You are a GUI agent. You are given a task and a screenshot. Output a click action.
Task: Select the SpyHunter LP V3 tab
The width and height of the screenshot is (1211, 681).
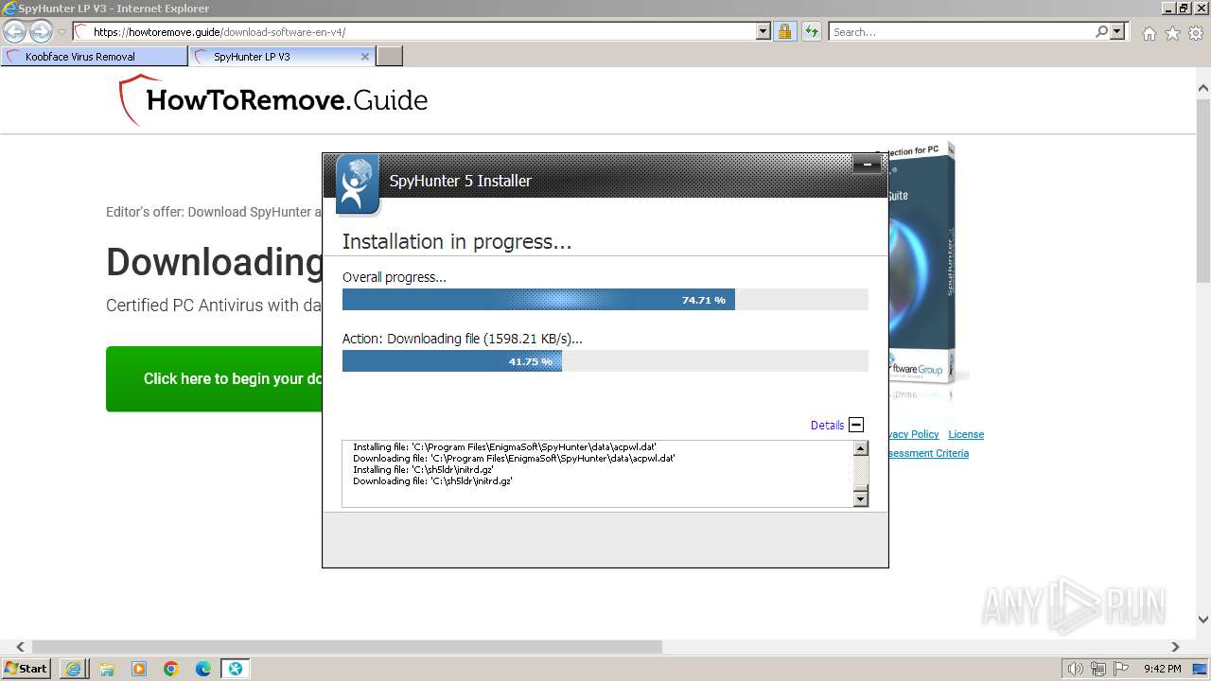[x=282, y=57]
